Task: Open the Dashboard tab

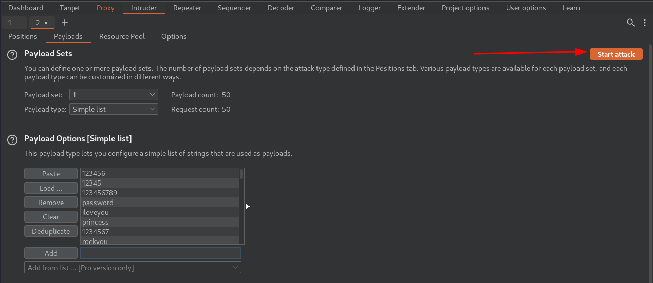Action: click(26, 8)
